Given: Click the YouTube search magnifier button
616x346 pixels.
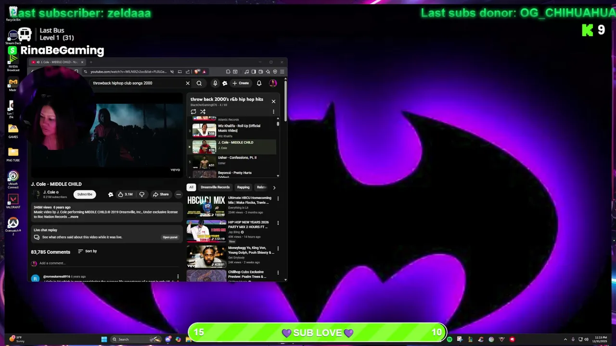Looking at the screenshot, I should (x=199, y=83).
